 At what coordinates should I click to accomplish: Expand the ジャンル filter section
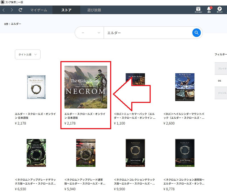coord(221,93)
